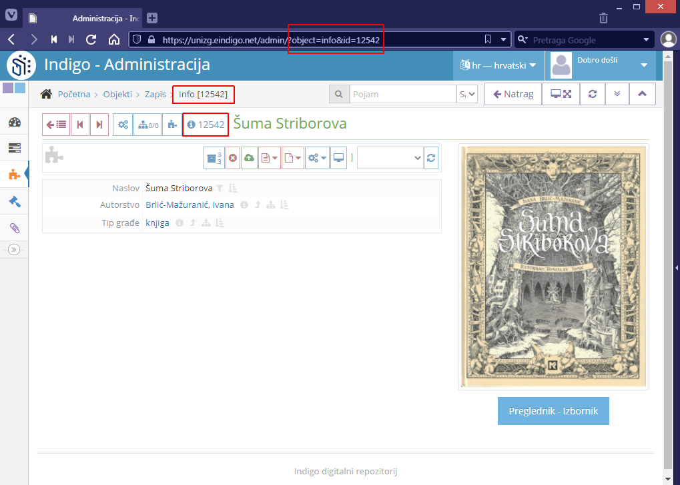Image resolution: width=680 pixels, height=485 pixels.
Task: Open the author link Brlić-Mažuranić, Ivana
Action: point(190,205)
